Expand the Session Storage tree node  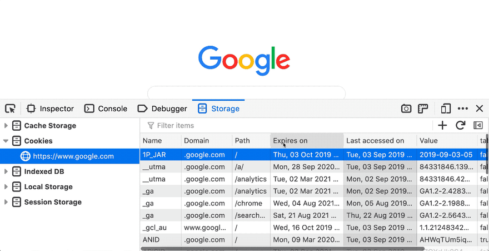click(6, 202)
